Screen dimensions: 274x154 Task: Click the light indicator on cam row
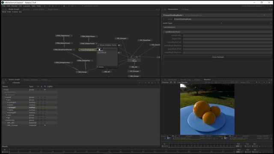tap(45, 115)
